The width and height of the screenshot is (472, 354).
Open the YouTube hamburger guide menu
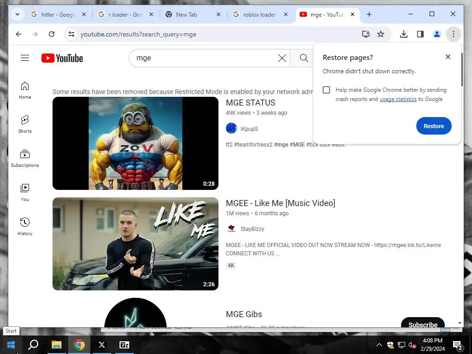[25, 58]
